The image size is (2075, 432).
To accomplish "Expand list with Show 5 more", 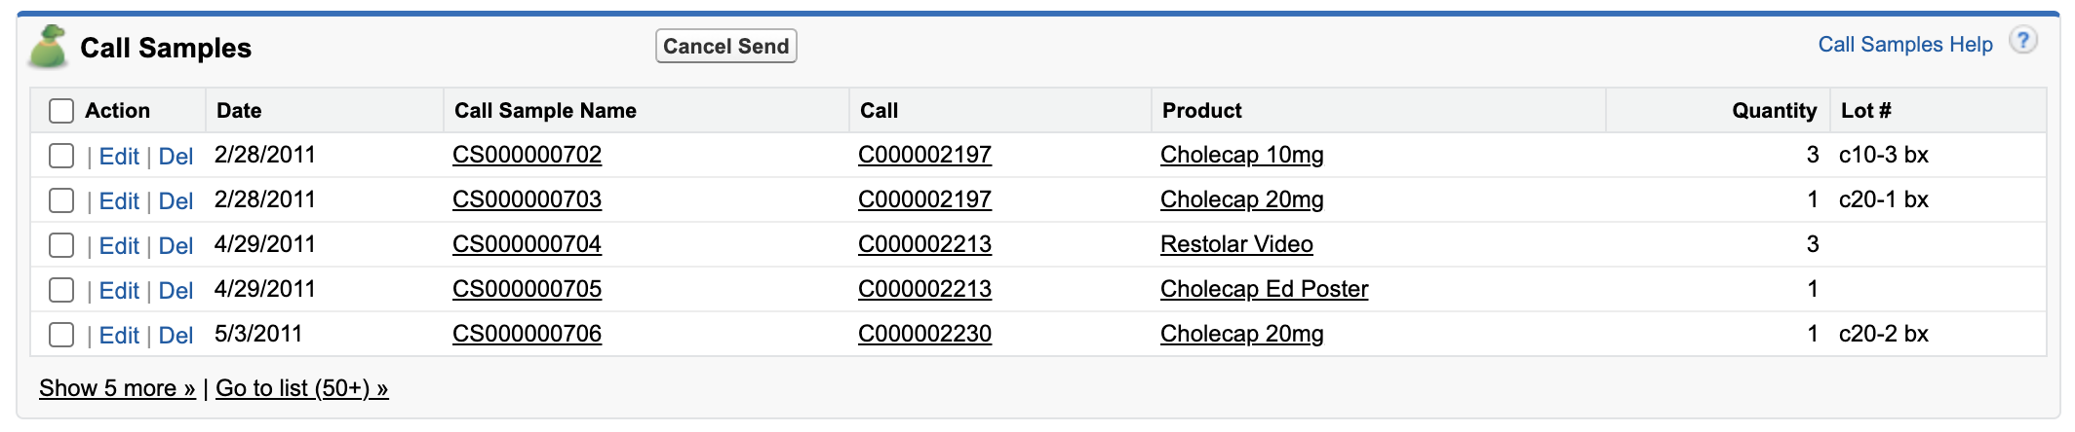I will [x=117, y=388].
